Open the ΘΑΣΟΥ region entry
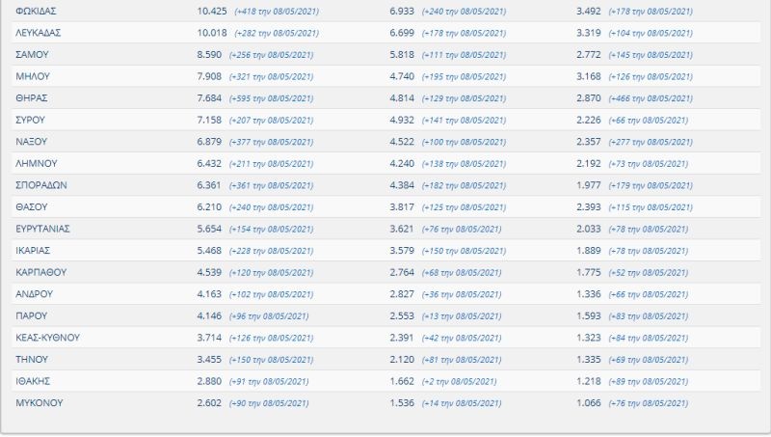The width and height of the screenshot is (771, 437). click(32, 206)
